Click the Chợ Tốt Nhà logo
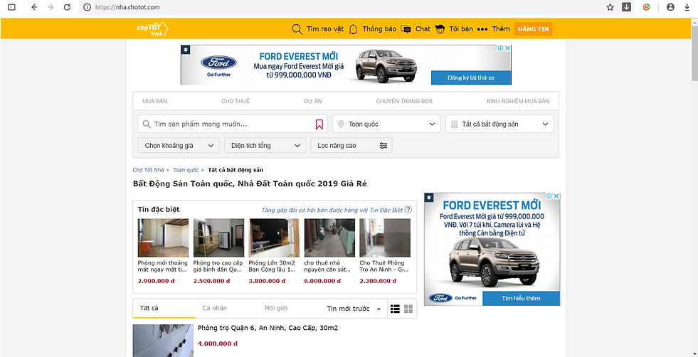This screenshot has width=698, height=357. click(x=152, y=29)
